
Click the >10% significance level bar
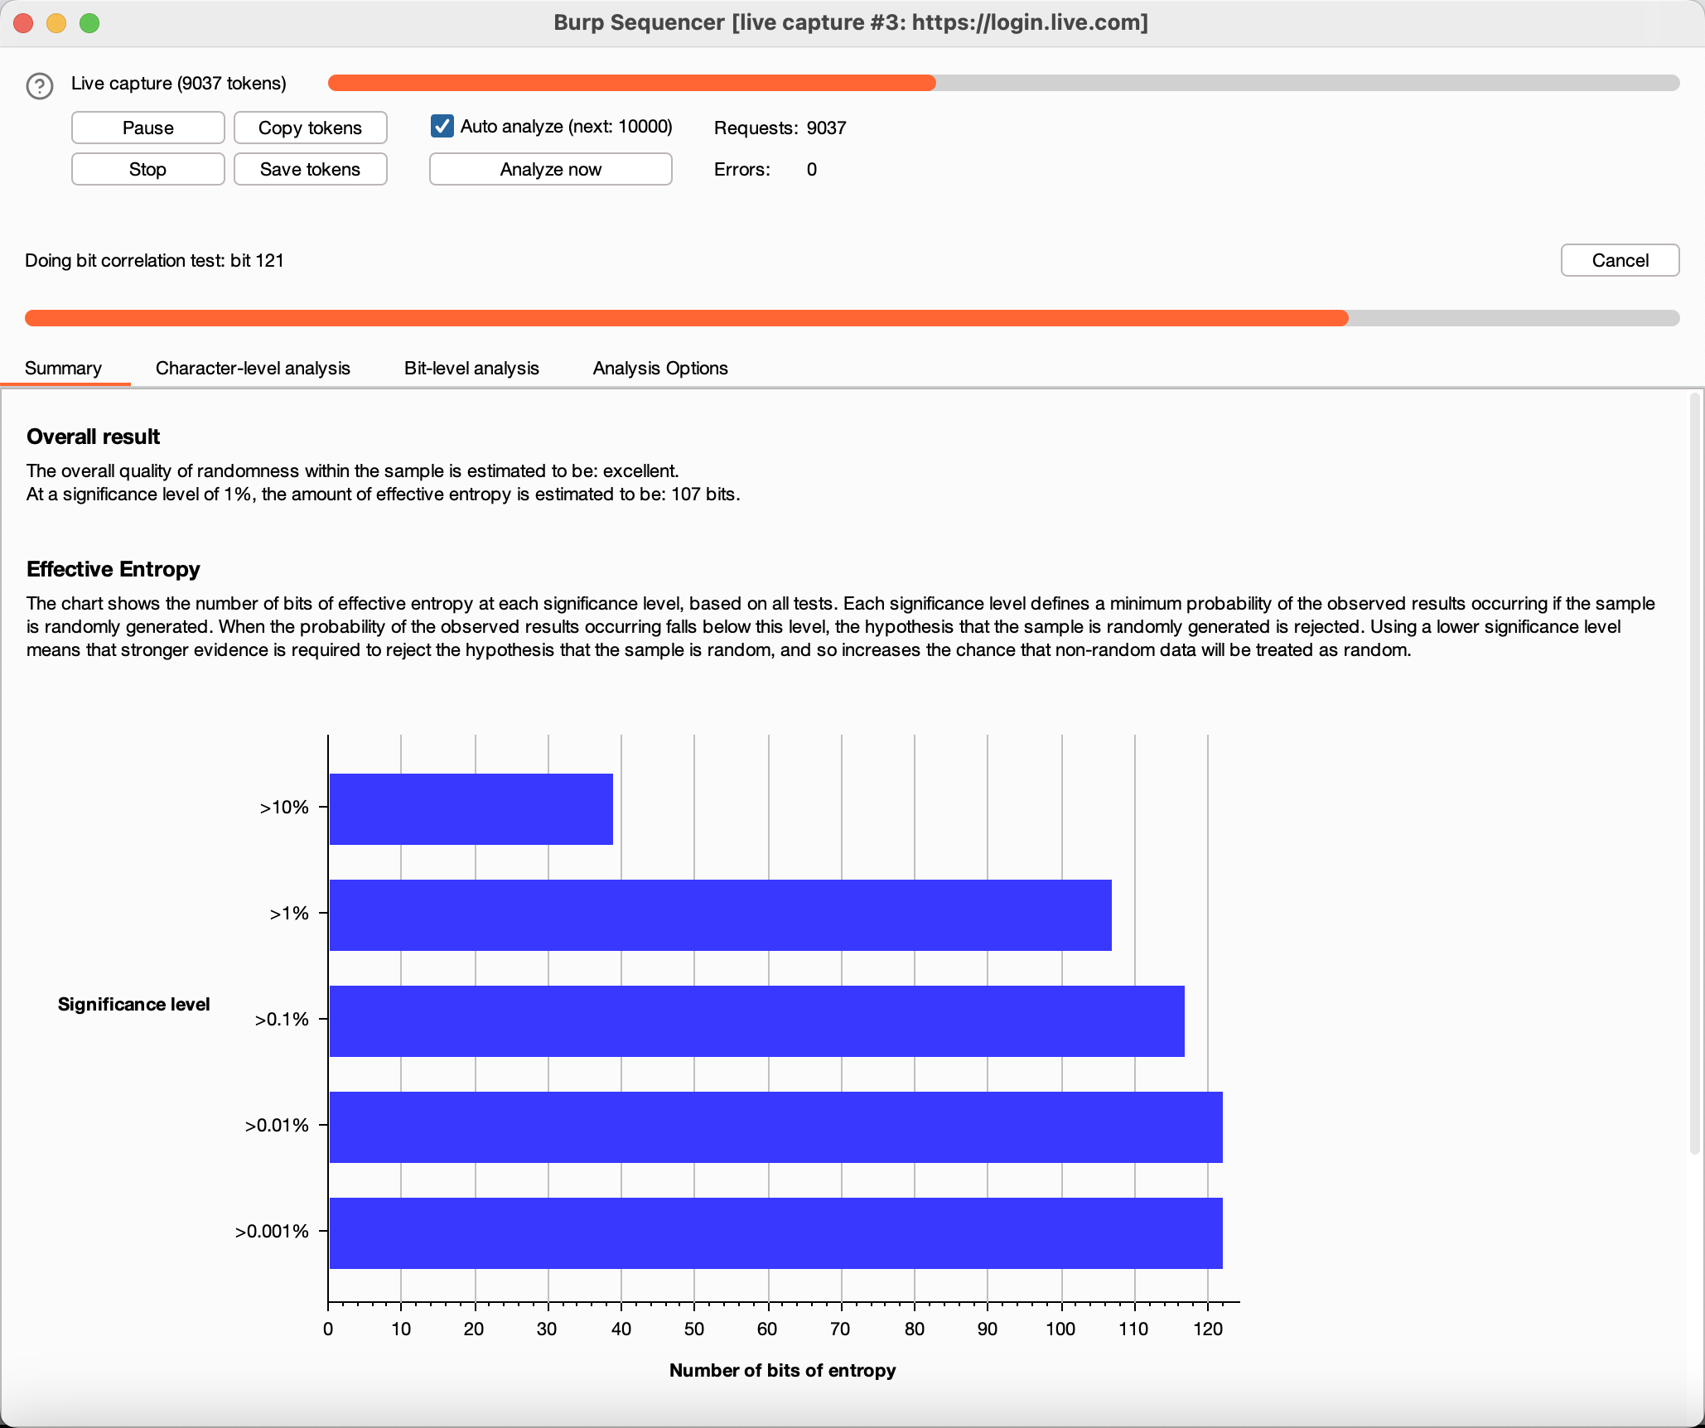click(471, 808)
